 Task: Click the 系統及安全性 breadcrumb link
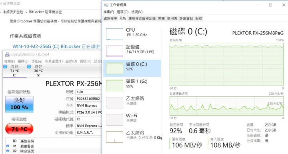tap(13, 12)
